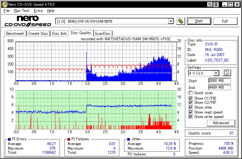This screenshot has height=159, width=242.
Task: Click the Progress value 100 %
Action: [x=228, y=144]
